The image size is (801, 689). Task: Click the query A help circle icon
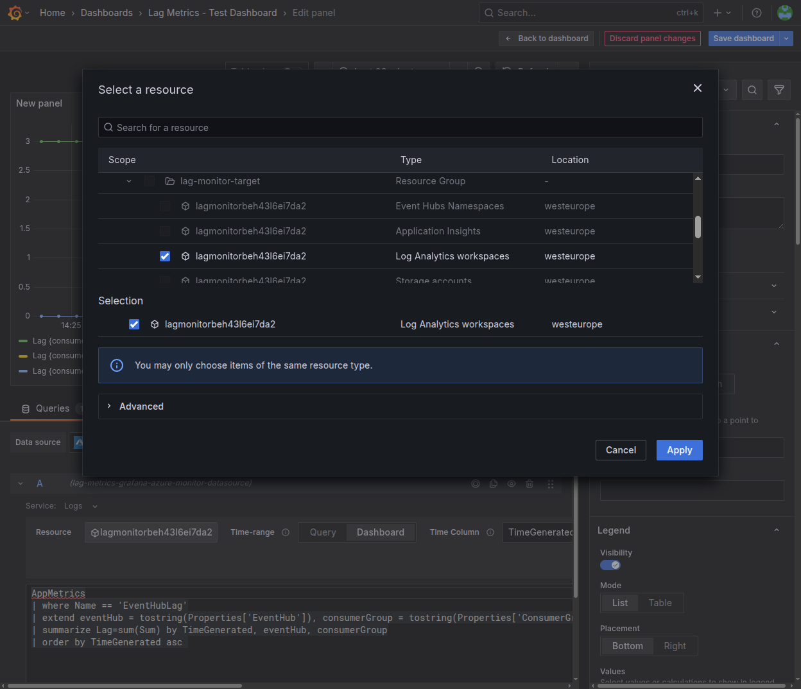click(476, 484)
